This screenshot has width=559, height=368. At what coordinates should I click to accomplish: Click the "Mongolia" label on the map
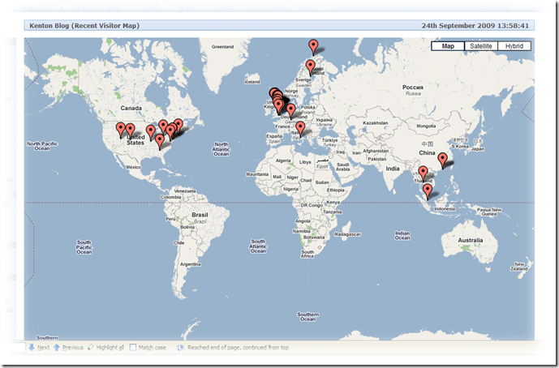click(x=426, y=126)
